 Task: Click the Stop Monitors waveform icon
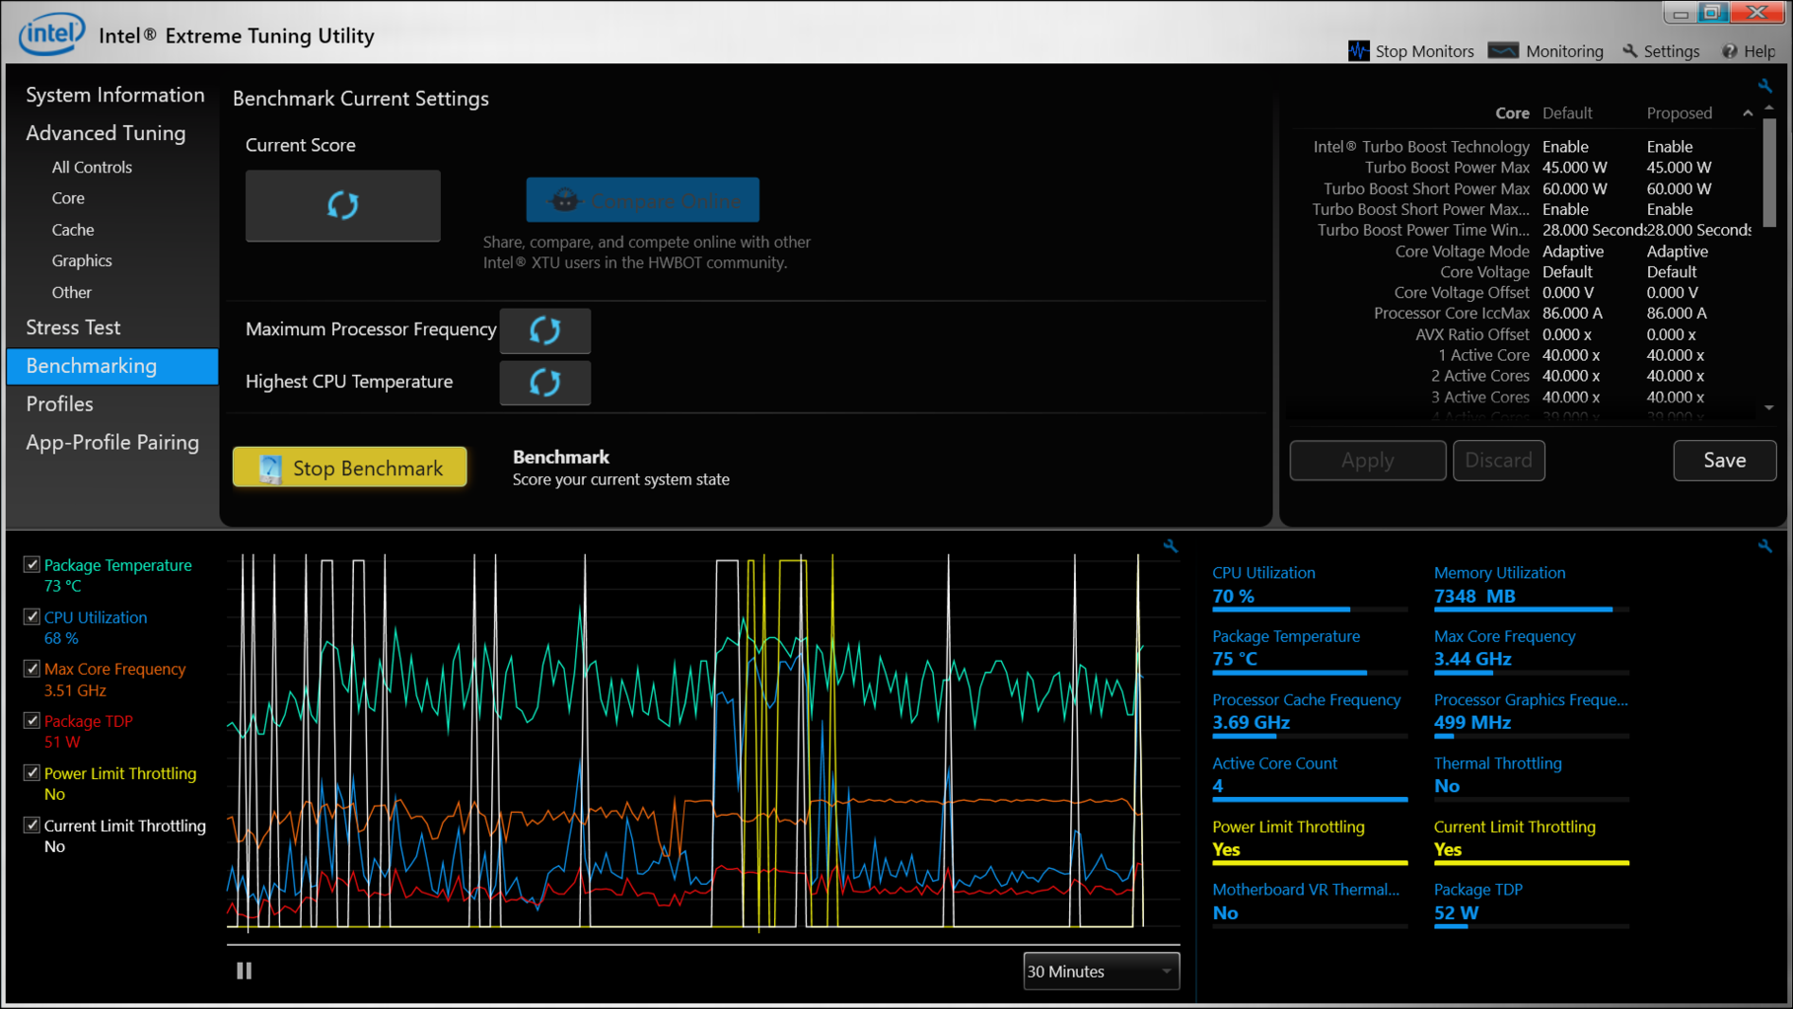[1358, 50]
